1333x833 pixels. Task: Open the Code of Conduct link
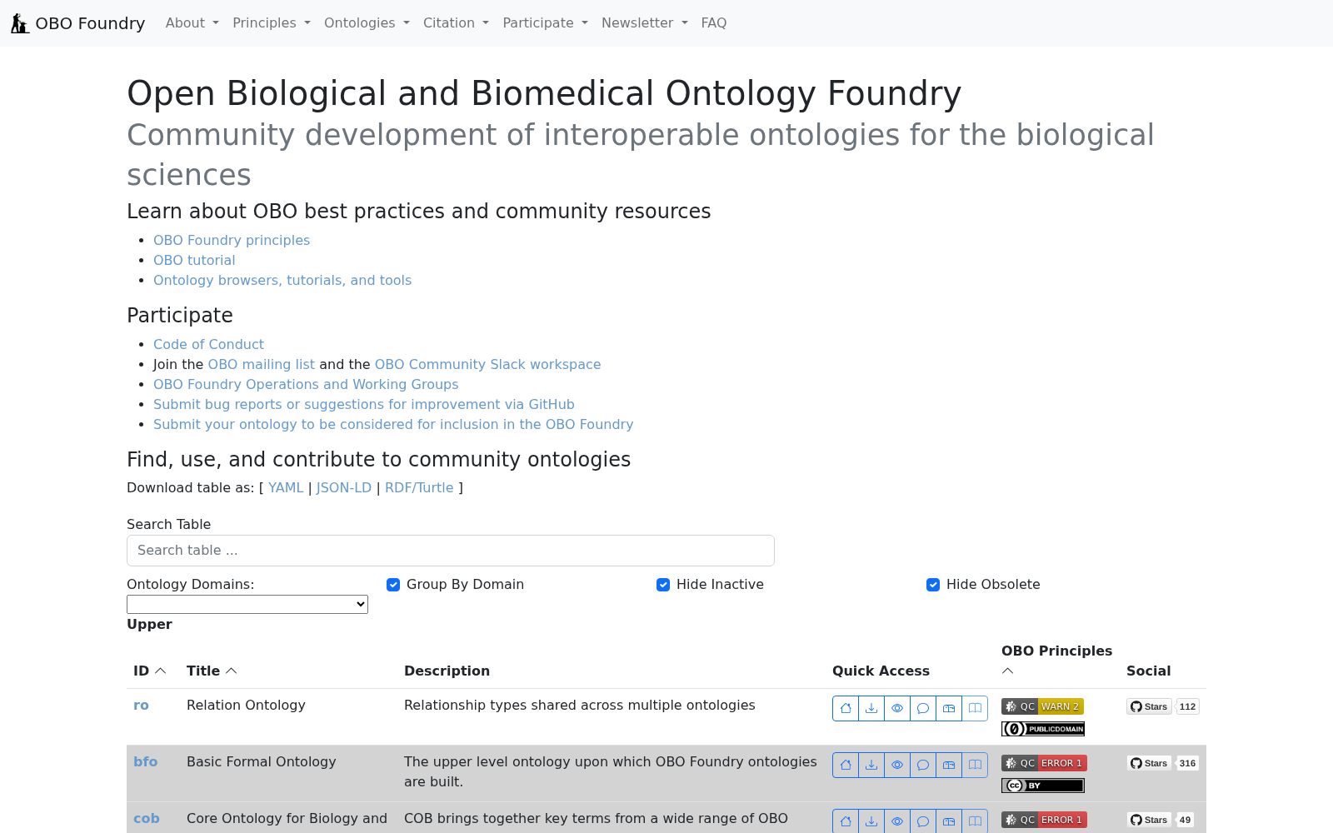coord(208,344)
